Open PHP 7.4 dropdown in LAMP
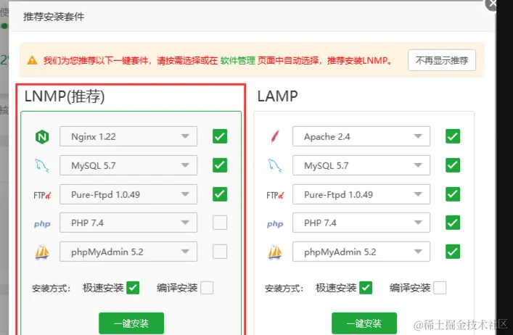The height and width of the screenshot is (335, 513). tap(361, 223)
